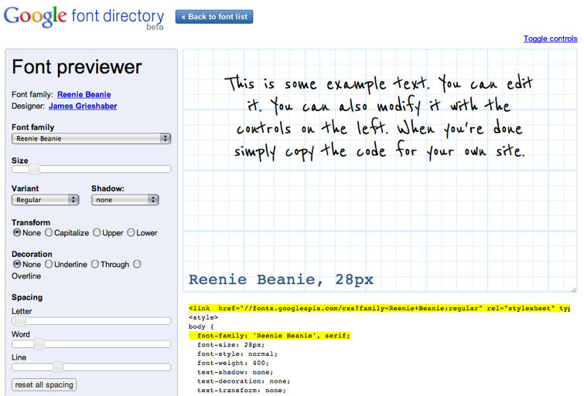
Task: Click the preview area resize handle
Action: coord(574,289)
